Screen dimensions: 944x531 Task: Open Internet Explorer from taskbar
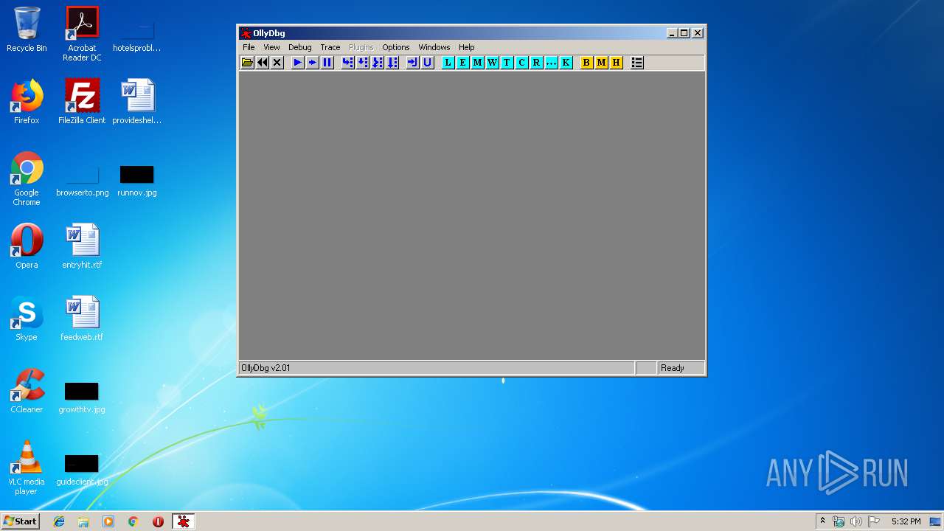click(x=59, y=521)
